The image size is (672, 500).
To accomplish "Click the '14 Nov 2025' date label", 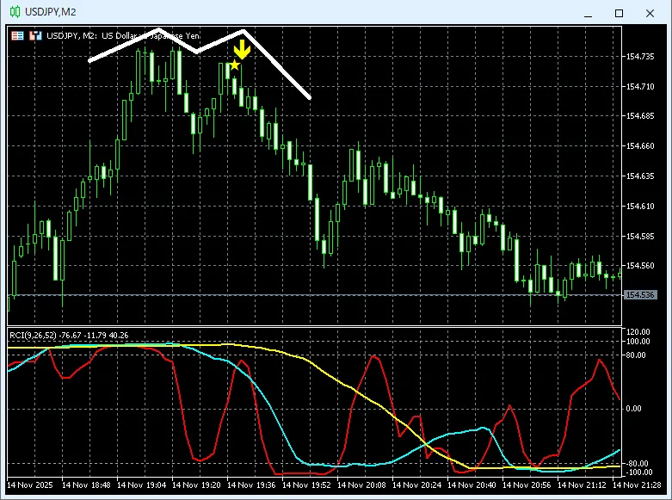I will (x=30, y=485).
